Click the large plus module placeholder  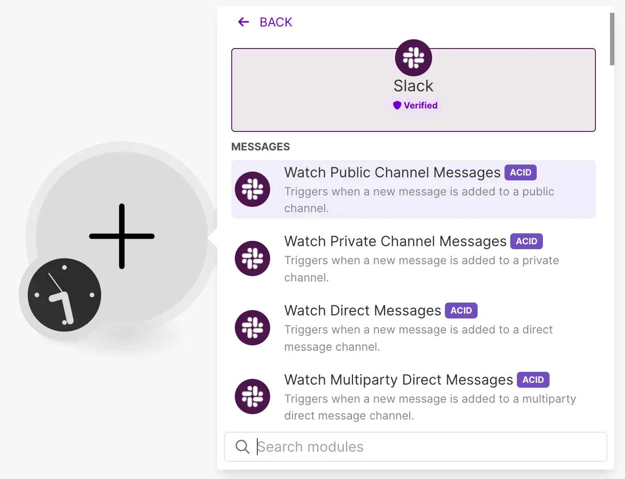click(122, 236)
